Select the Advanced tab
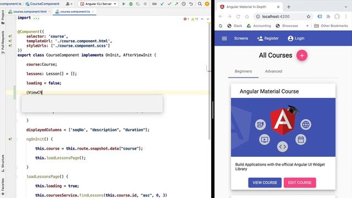This screenshot has width=352, height=198. [x=273, y=71]
